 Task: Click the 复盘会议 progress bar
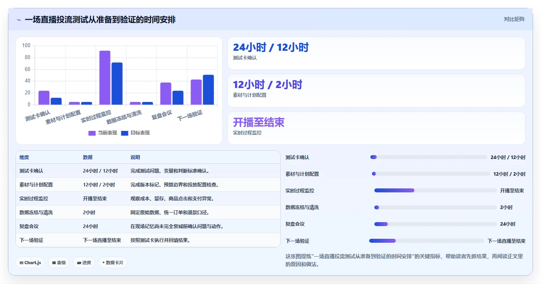pos(435,224)
